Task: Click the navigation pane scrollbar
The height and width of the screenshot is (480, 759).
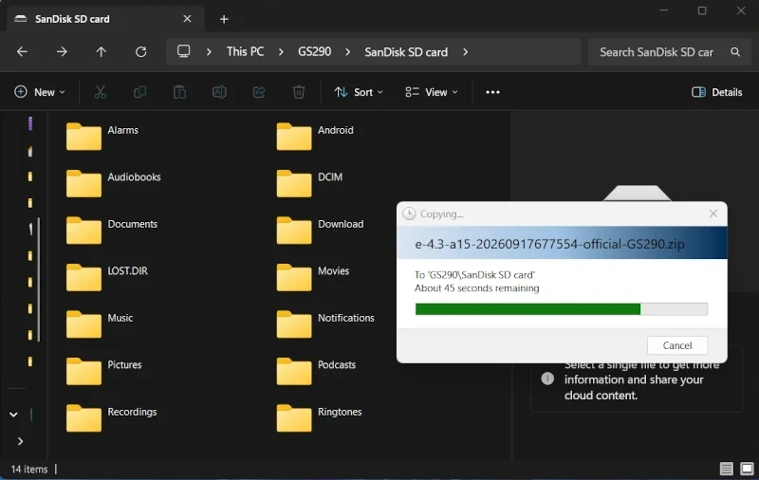Action: (39, 280)
